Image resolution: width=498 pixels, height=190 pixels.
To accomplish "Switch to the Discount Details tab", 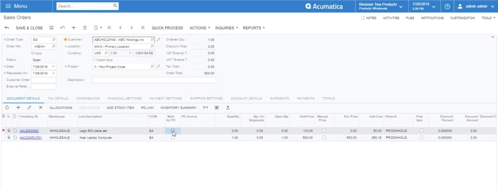I will coord(246,99).
